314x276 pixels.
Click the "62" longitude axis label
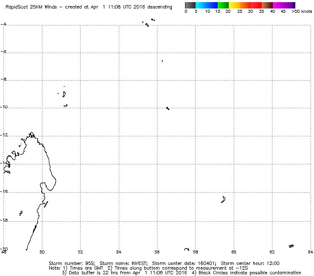coord(272,252)
